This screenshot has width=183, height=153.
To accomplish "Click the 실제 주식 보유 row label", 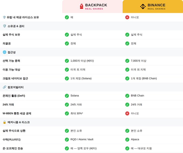I will pos(11,35).
